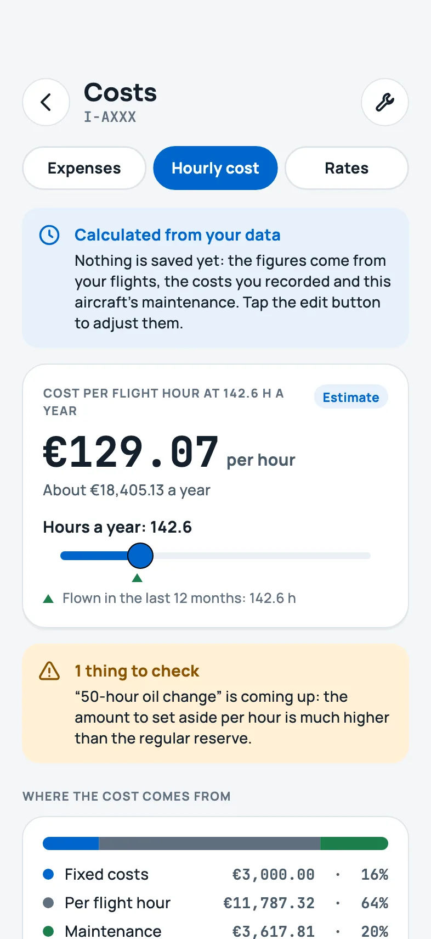Tap the green dot beside Maintenance

[48, 931]
